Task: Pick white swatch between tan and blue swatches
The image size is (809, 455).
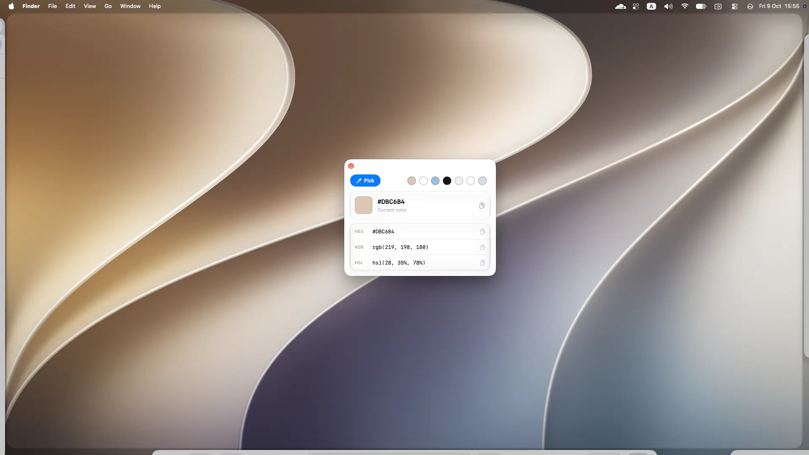Action: pyautogui.click(x=423, y=181)
